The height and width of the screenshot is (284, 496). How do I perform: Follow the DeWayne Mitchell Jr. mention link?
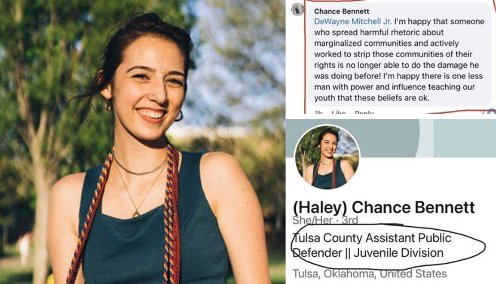(353, 21)
